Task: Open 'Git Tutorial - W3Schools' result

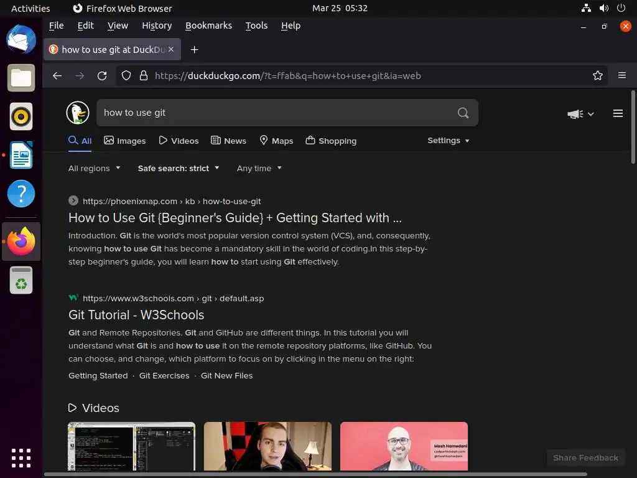Action: click(136, 315)
